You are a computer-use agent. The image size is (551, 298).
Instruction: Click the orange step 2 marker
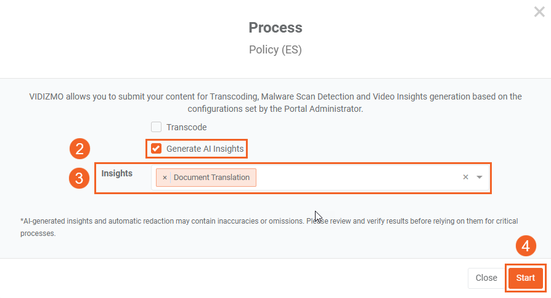pos(80,149)
